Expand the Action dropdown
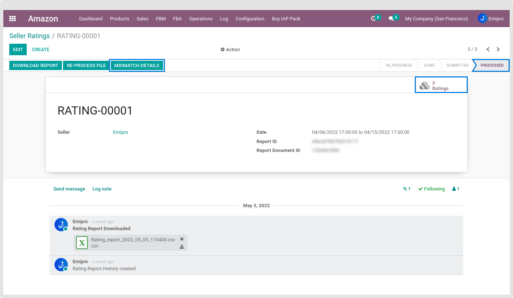 coord(230,50)
